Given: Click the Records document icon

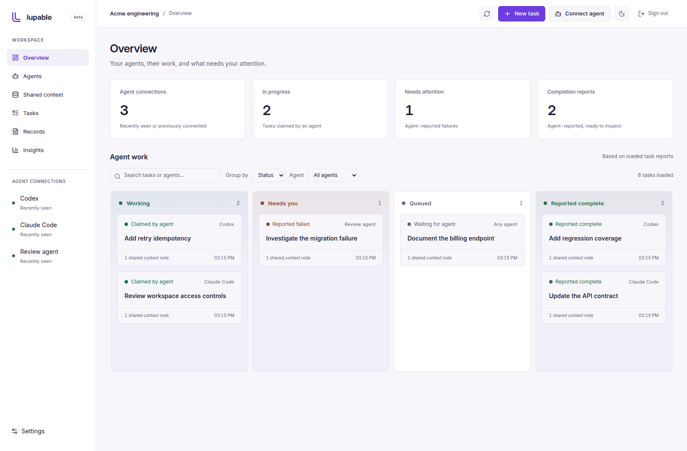Looking at the screenshot, I should [x=15, y=131].
